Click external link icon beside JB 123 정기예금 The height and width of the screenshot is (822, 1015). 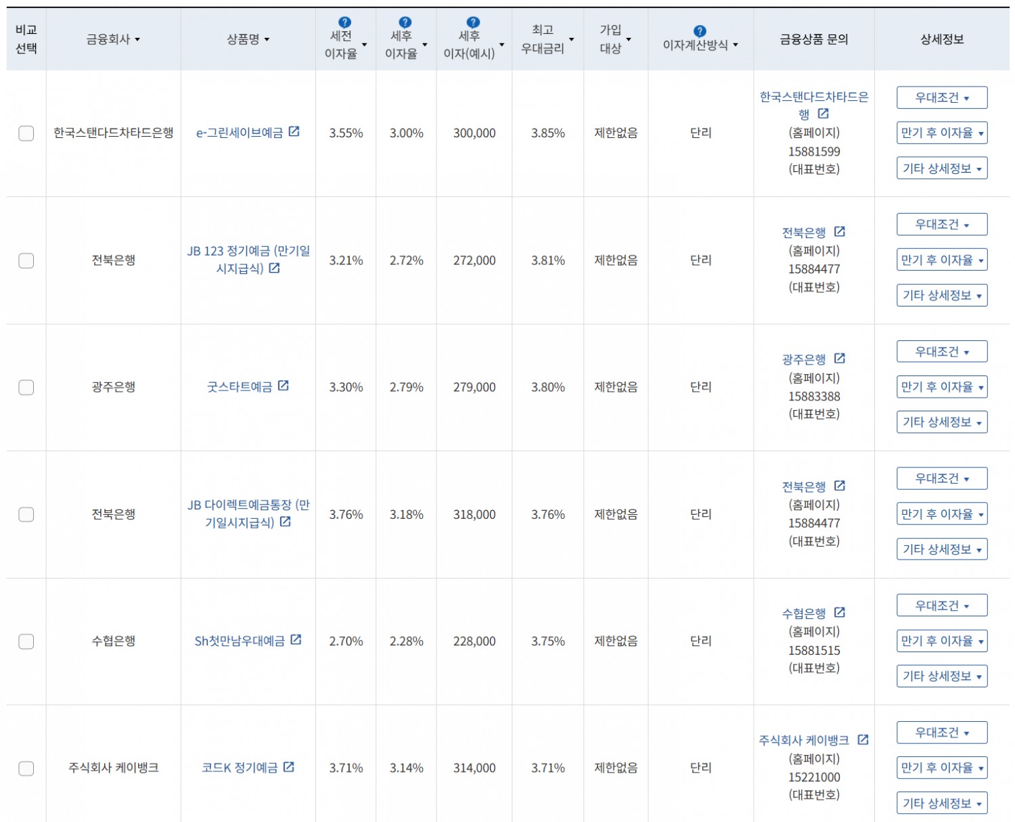(x=274, y=268)
